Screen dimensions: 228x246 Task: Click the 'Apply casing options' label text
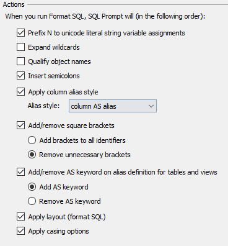point(58,231)
